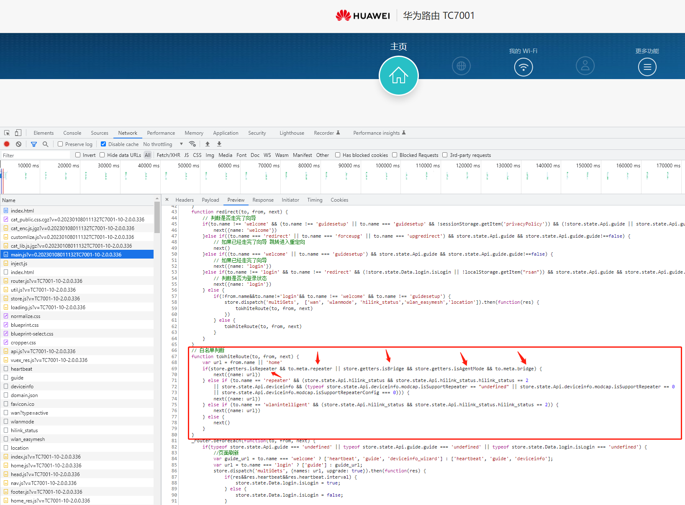Check the Invert filter checkbox
Screen dimensions: 685x505
[x=78, y=155]
